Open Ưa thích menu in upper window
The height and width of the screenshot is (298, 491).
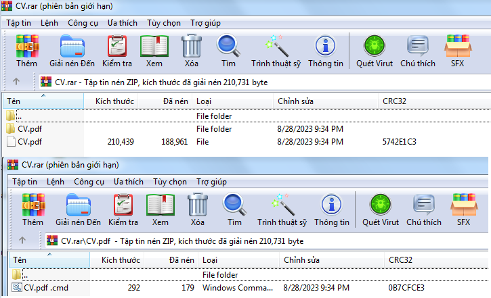(123, 23)
